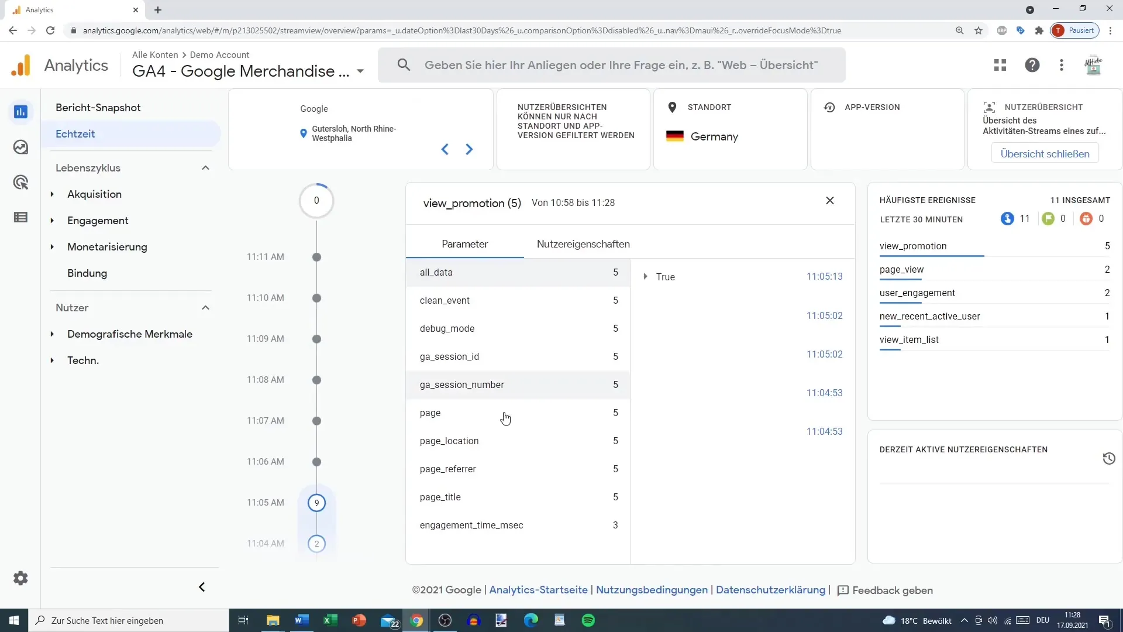Open the property selector dropdown arrow
The image size is (1123, 632).
360,71
